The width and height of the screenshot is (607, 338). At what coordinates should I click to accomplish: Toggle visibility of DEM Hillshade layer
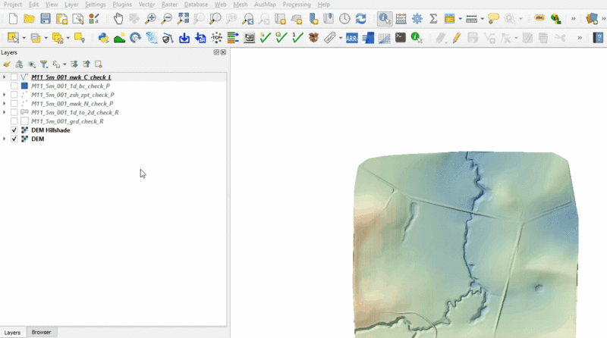pyautogui.click(x=14, y=130)
